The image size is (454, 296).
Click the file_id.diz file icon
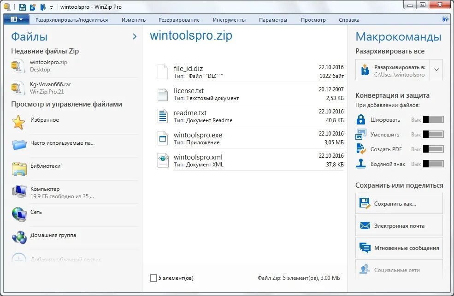(x=162, y=72)
